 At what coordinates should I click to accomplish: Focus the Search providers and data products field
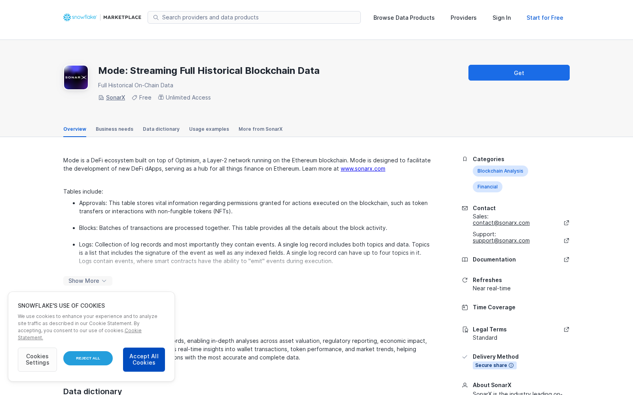click(x=254, y=17)
